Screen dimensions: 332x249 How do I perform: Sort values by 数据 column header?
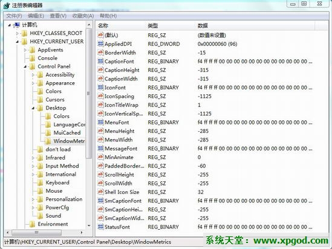(x=255, y=26)
